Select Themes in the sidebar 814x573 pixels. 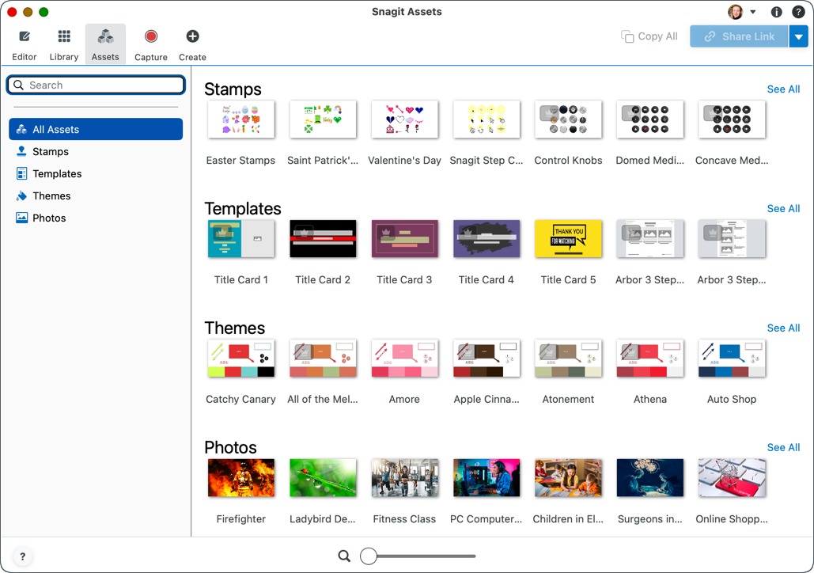(96, 195)
